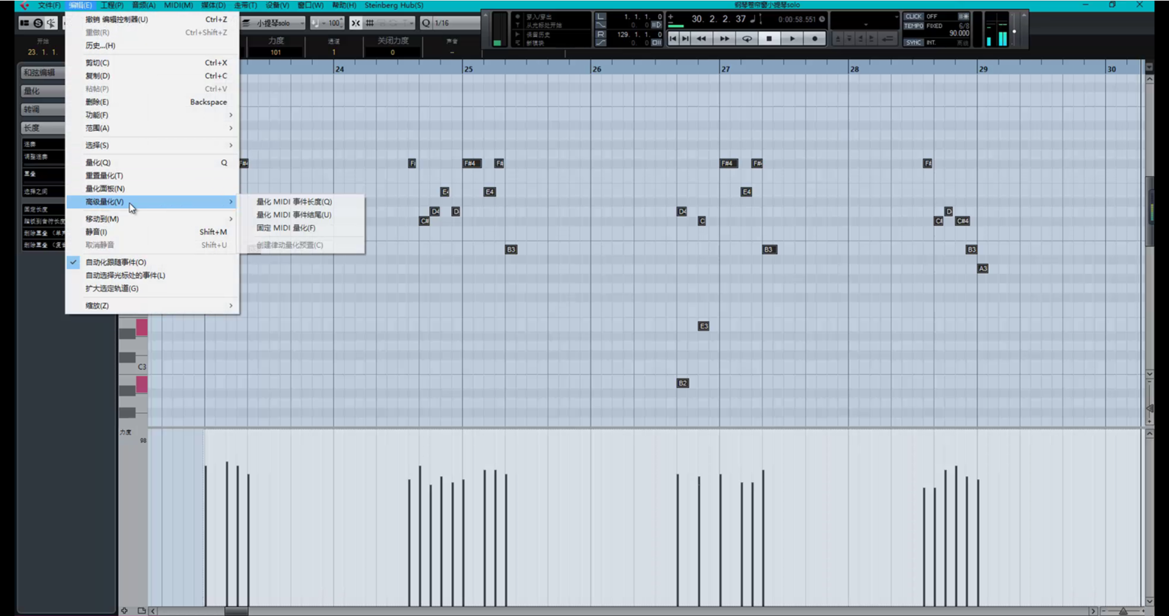
Task: Click the horizontal zoom slider handle
Action: (x=1123, y=611)
